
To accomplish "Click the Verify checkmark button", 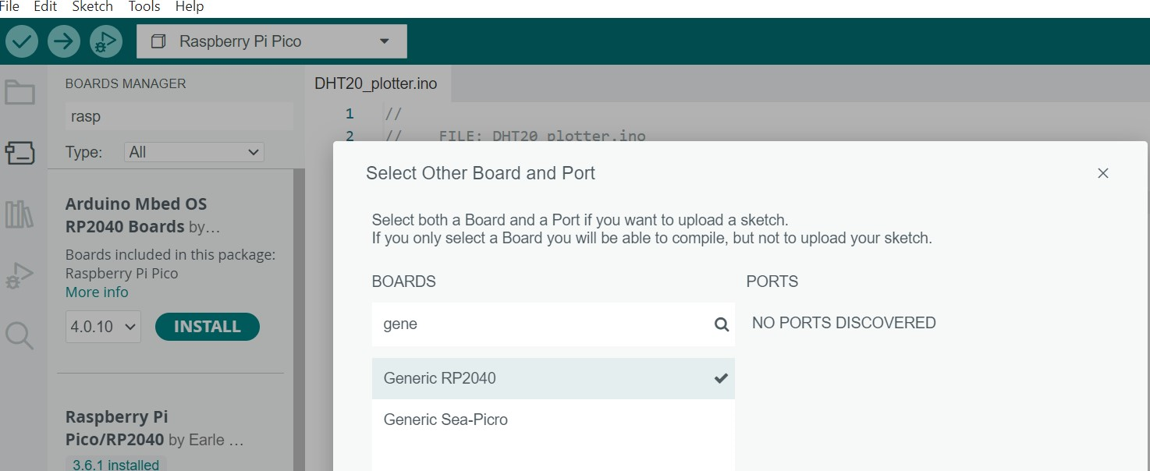I will [22, 41].
